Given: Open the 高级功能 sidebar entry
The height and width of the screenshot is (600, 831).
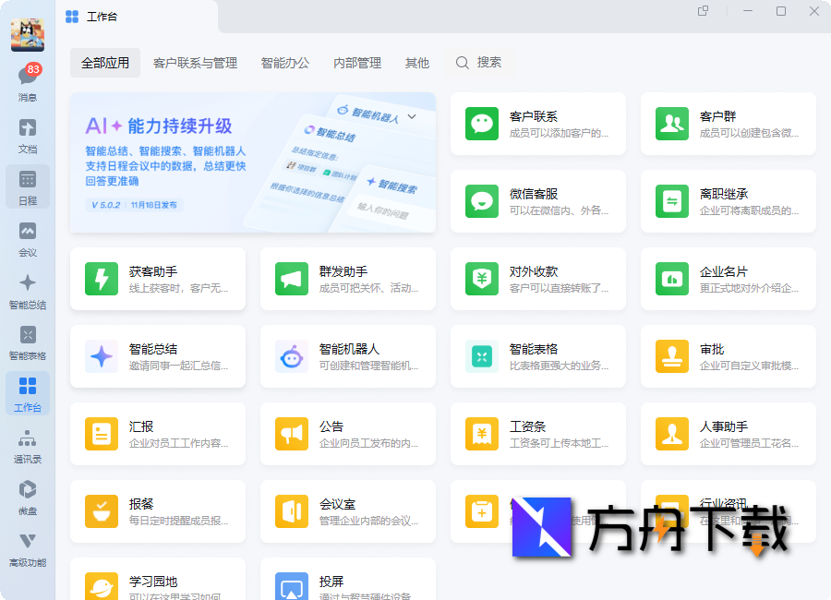Looking at the screenshot, I should [27, 548].
